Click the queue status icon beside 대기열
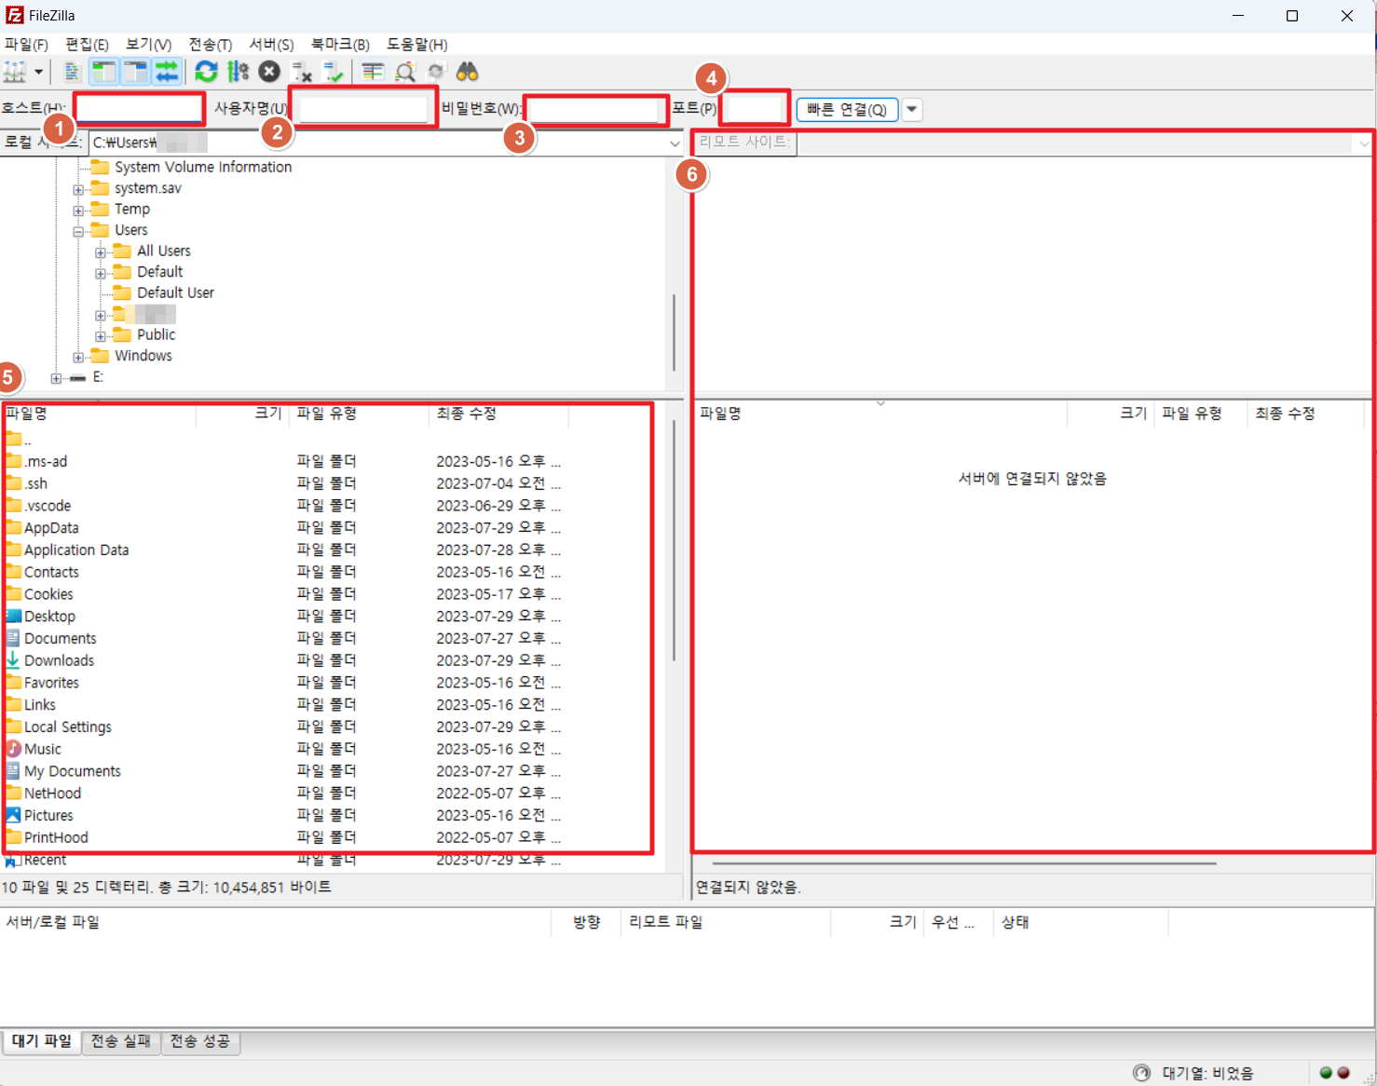Screen dimensions: 1377x1086 [x=1141, y=1073]
